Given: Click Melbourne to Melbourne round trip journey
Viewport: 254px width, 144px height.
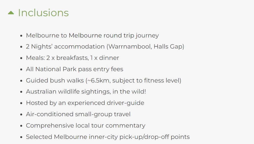Looking at the screenshot, I should (92, 35).
